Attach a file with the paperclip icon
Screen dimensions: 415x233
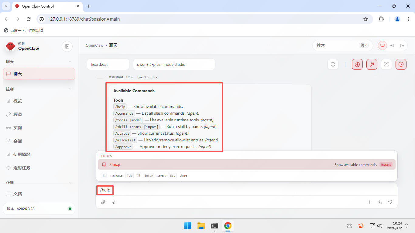click(x=103, y=202)
